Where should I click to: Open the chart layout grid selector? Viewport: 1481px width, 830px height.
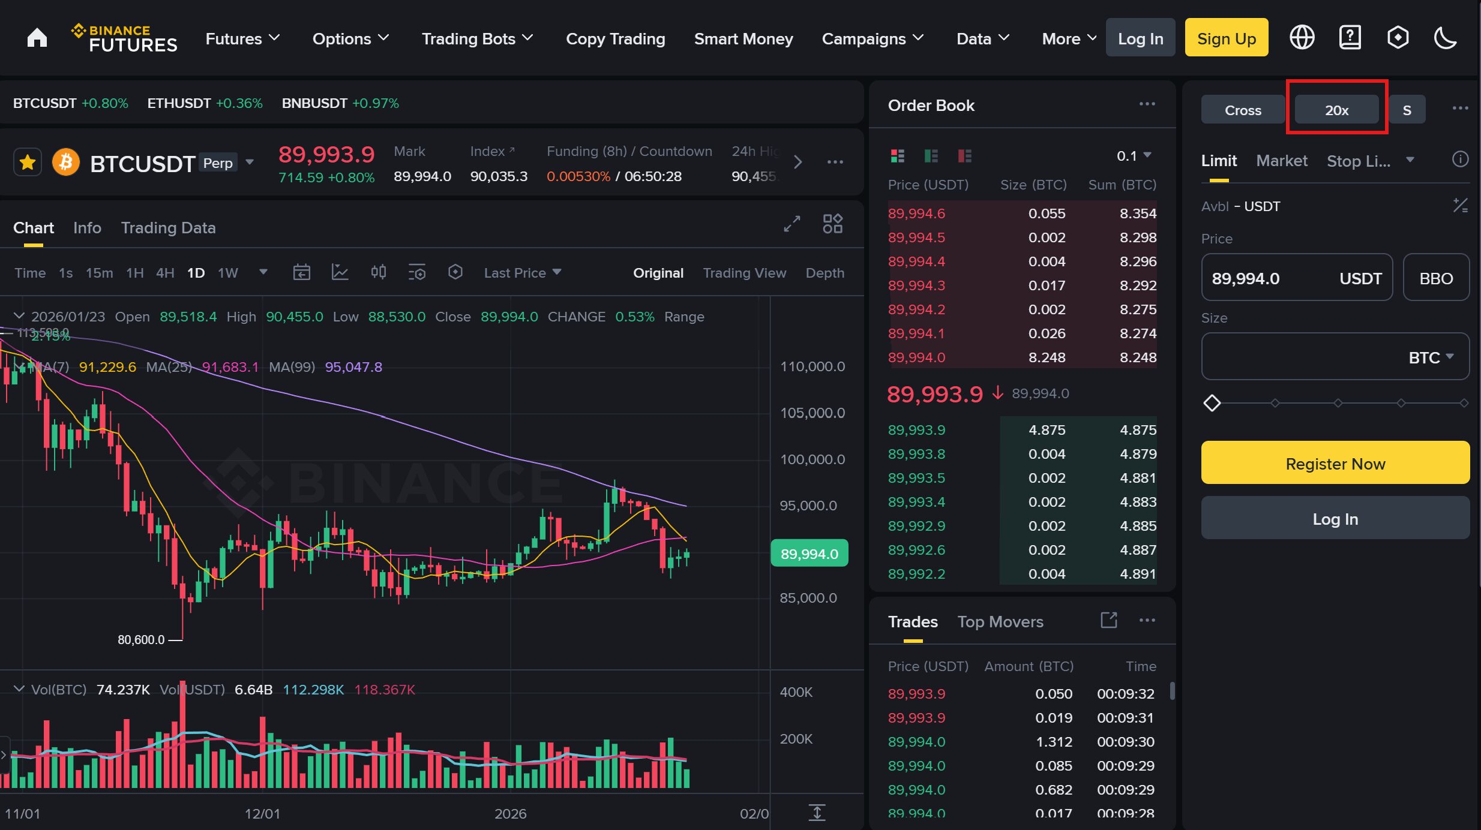pyautogui.click(x=832, y=224)
